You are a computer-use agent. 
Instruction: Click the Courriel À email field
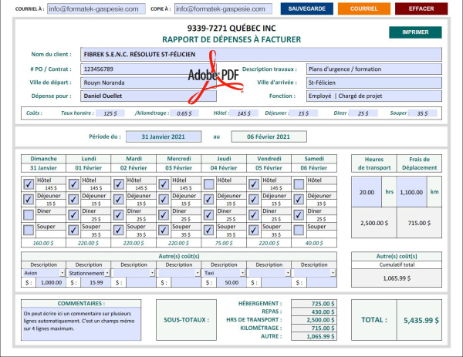tap(95, 9)
